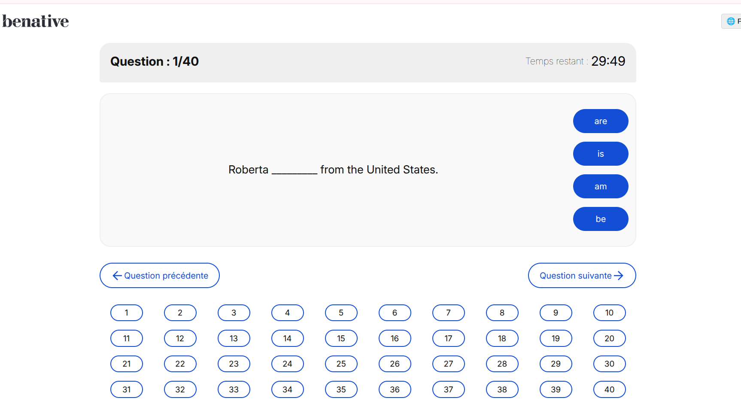The height and width of the screenshot is (419, 741).
Task: Go to Question suivante
Action: tap(582, 276)
